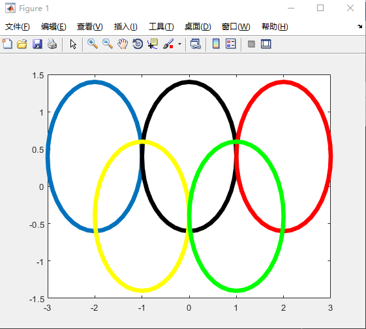Image resolution: width=366 pixels, height=329 pixels.
Task: Select the Data Cursor tool
Action: [153, 44]
